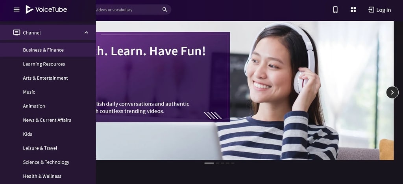Click Log in button
The image size is (403, 184).
point(380,10)
